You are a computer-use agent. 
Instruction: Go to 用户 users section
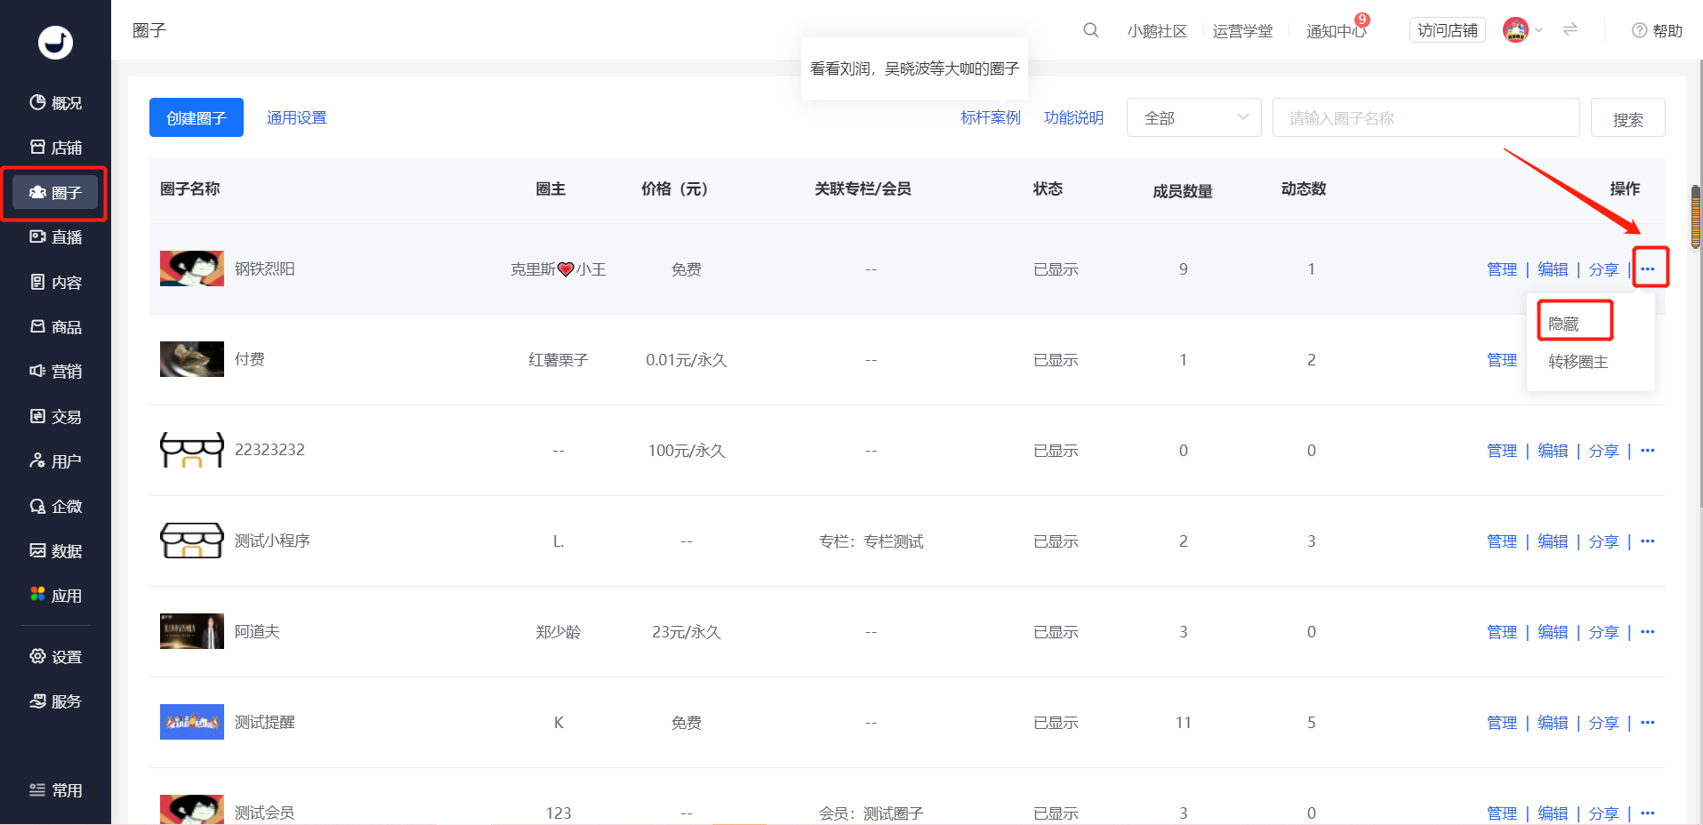click(55, 461)
